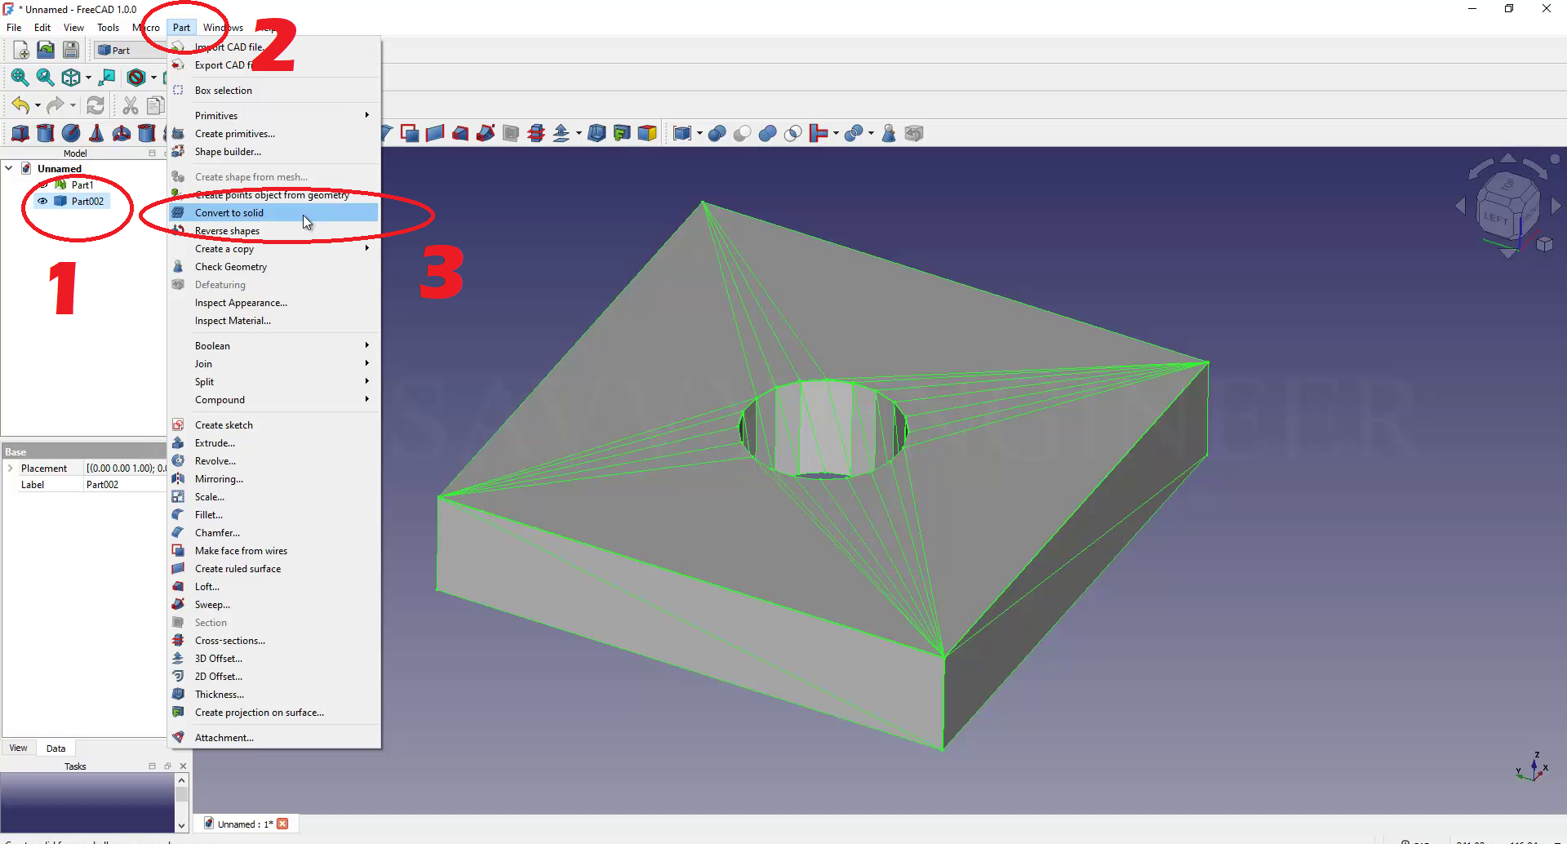This screenshot has height=844, width=1567.
Task: Toggle visibility eye of Part002
Action: [42, 202]
